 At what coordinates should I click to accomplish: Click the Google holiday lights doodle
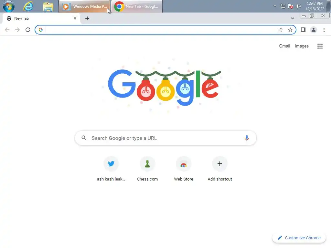(x=165, y=87)
